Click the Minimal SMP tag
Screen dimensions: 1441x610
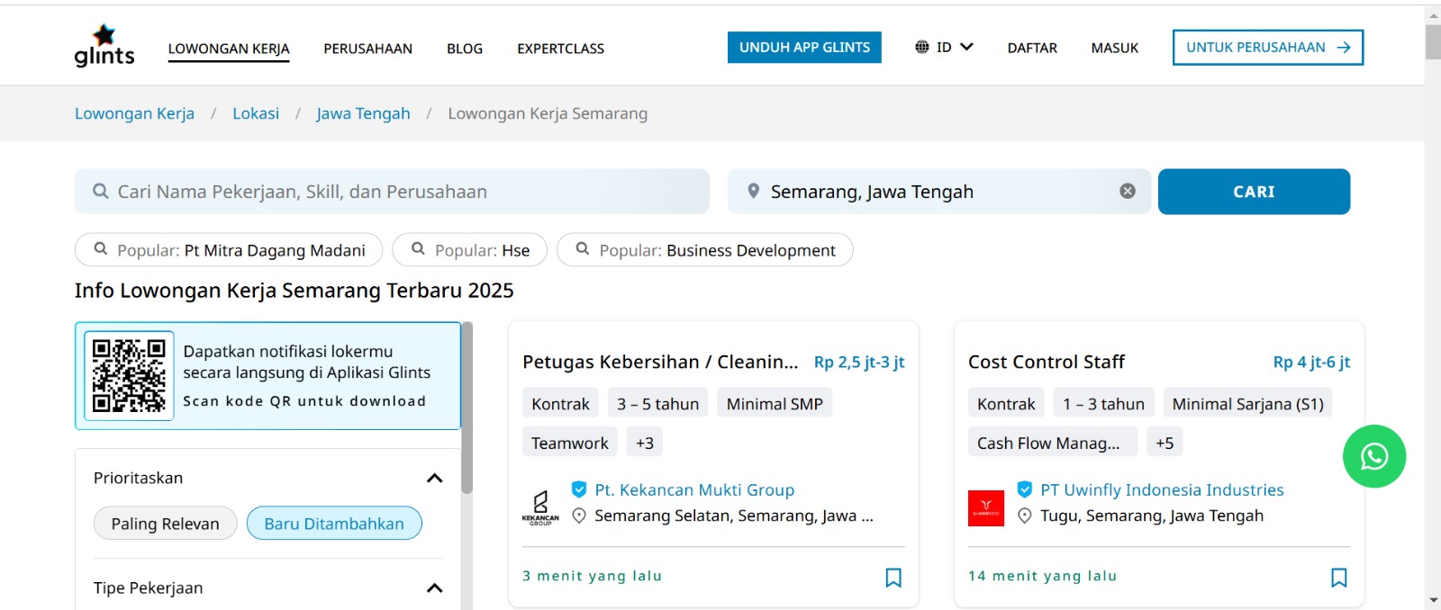tap(775, 404)
